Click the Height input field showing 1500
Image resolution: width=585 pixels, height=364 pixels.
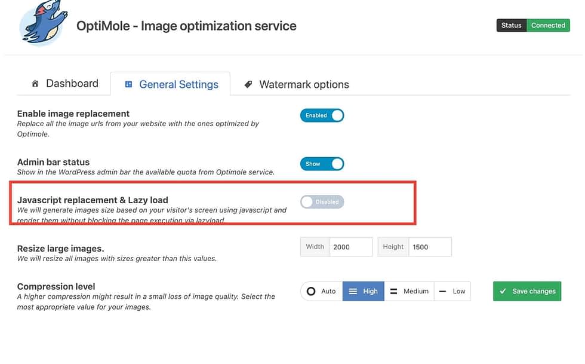pyautogui.click(x=430, y=247)
